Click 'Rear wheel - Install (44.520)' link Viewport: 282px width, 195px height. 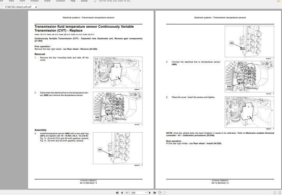(x=208, y=144)
